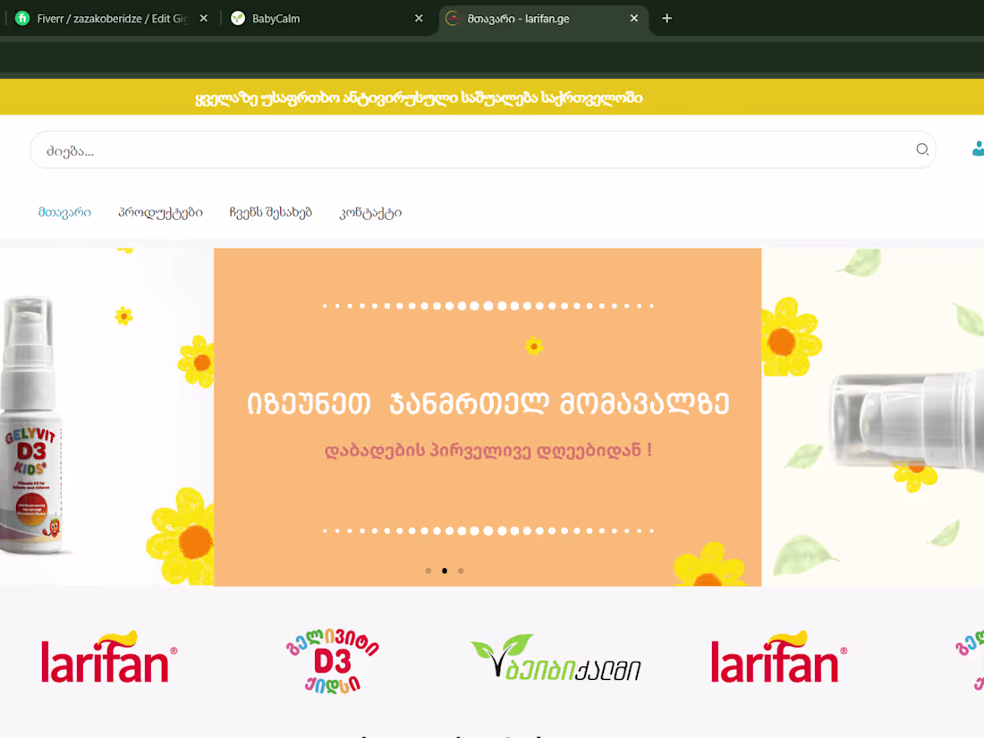Screen dimensions: 984x738
Task: Click the ჩვენს შესახებ link
Action: 270,212
